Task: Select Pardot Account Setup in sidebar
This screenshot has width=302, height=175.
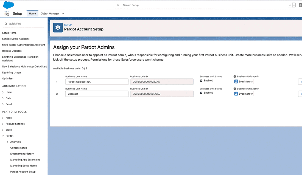Action: click(23, 171)
